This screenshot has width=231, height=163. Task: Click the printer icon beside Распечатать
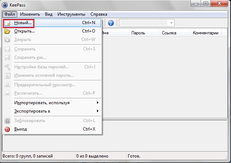click(x=7, y=93)
